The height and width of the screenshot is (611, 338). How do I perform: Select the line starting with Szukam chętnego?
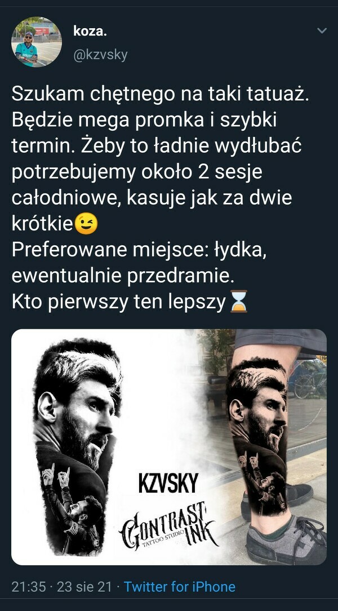point(160,94)
